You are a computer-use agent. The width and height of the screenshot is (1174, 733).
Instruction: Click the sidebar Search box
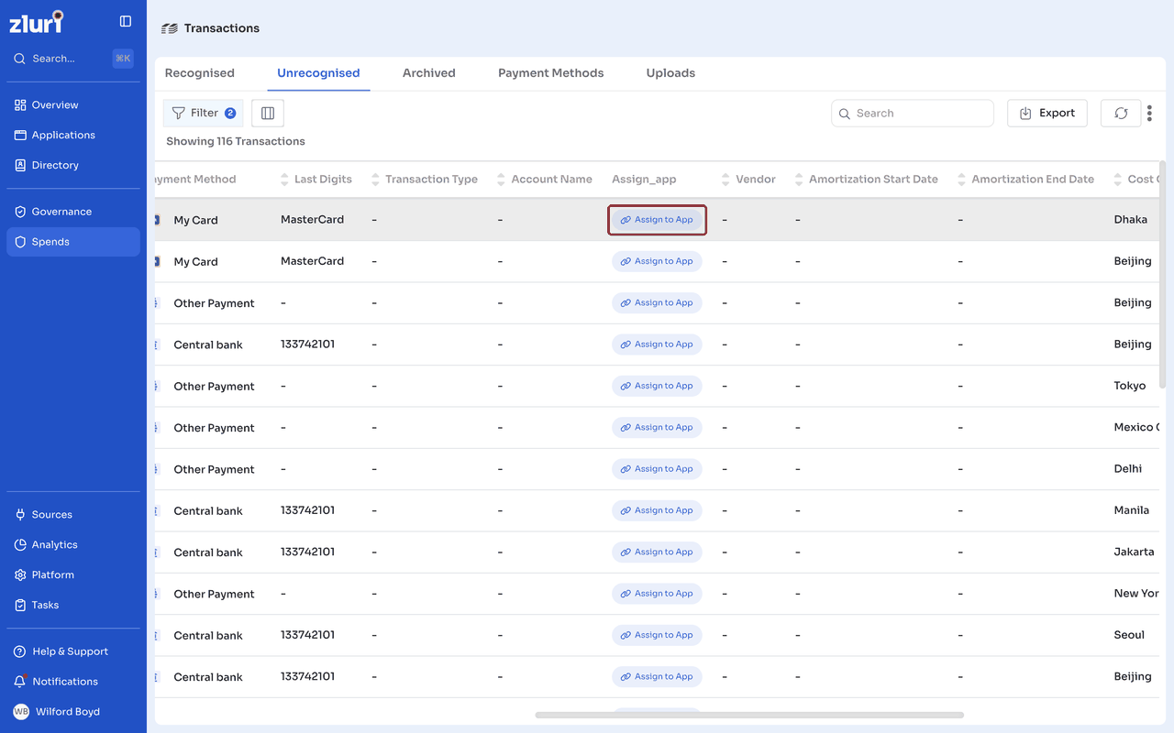73,59
